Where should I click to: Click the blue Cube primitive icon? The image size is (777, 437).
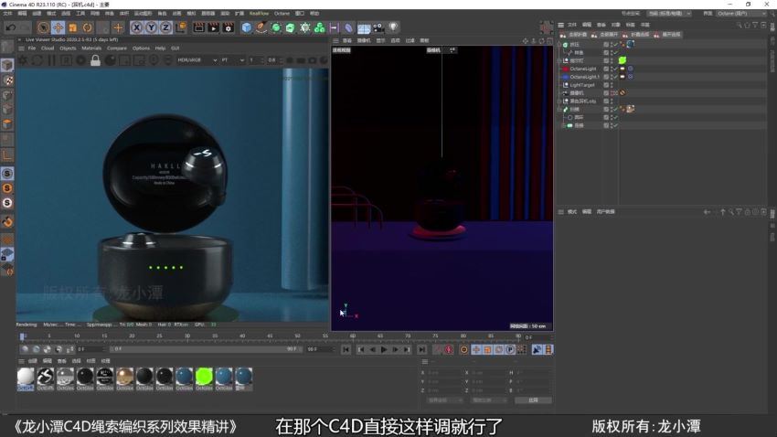pos(246,27)
